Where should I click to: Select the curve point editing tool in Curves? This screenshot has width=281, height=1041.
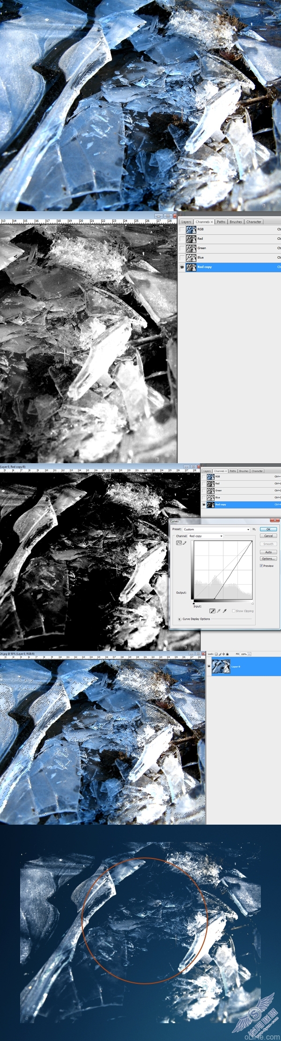pos(179,543)
